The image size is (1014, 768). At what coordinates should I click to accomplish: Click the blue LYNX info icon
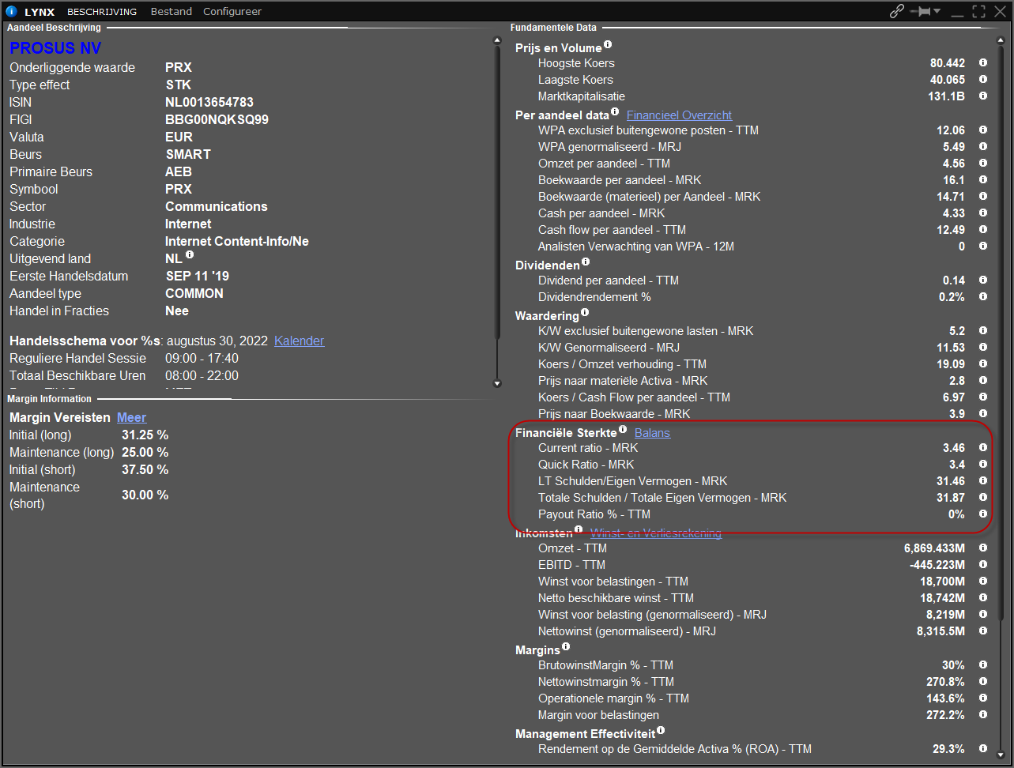[11, 11]
